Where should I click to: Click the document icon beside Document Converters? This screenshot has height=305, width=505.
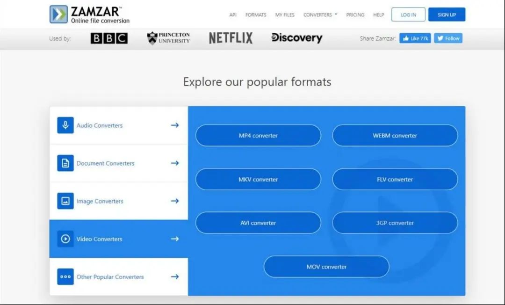65,163
